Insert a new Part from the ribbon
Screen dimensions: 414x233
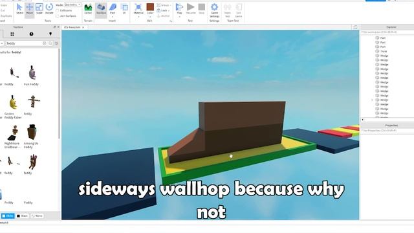113,9
